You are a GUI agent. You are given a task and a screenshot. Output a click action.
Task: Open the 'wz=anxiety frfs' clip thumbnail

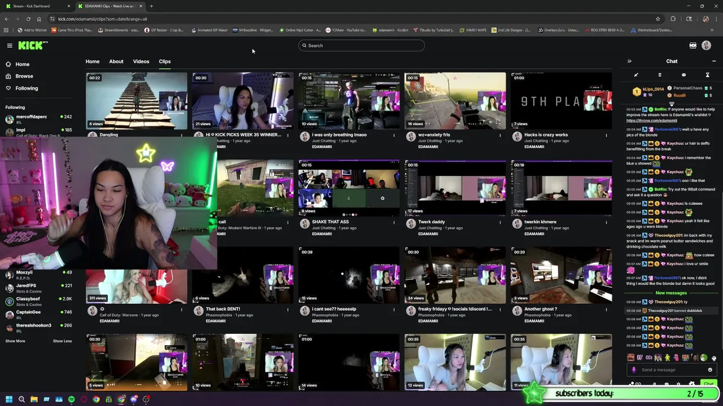click(455, 100)
